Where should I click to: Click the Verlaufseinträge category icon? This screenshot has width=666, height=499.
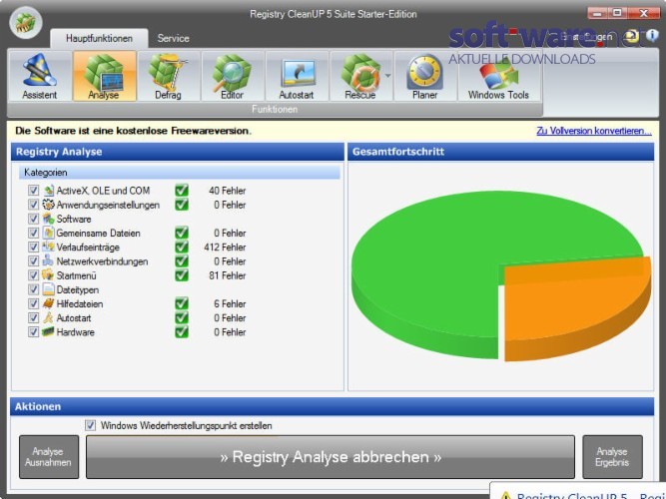coord(48,248)
